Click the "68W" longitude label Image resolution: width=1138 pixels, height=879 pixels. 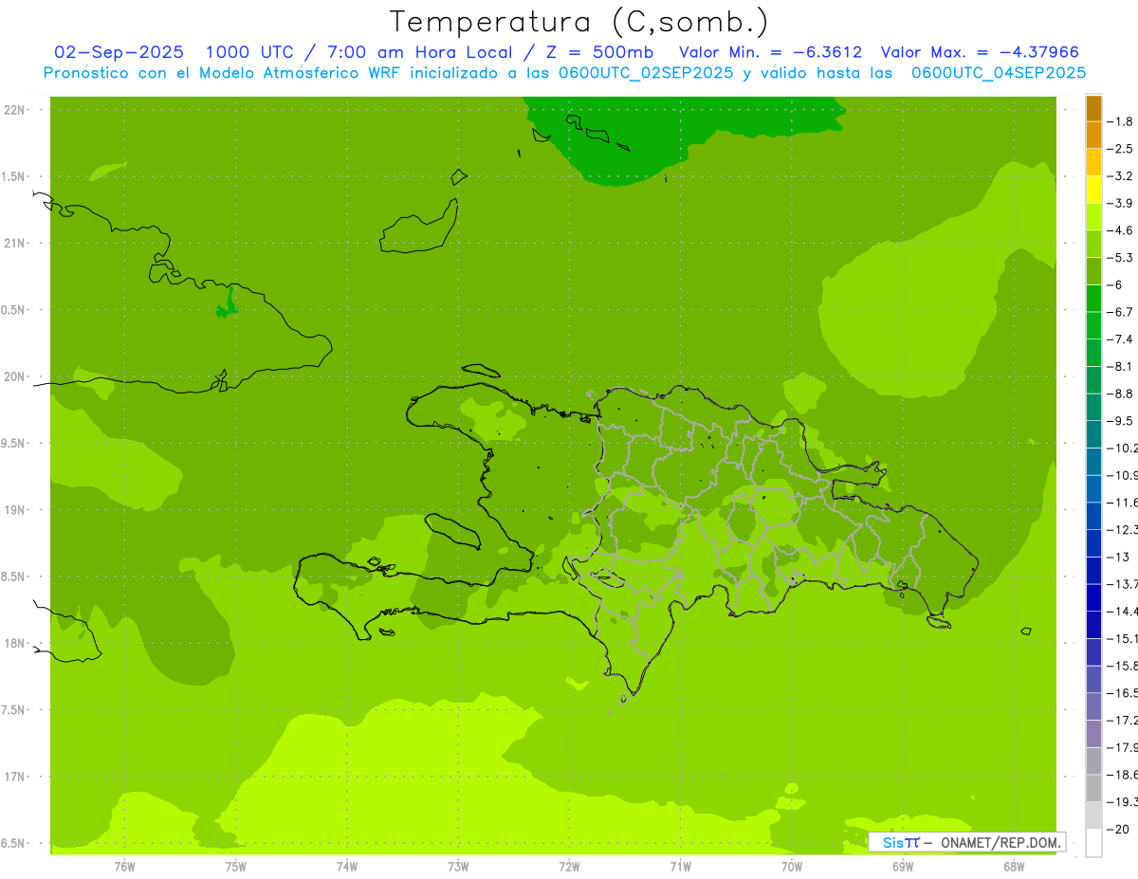pos(1013,866)
